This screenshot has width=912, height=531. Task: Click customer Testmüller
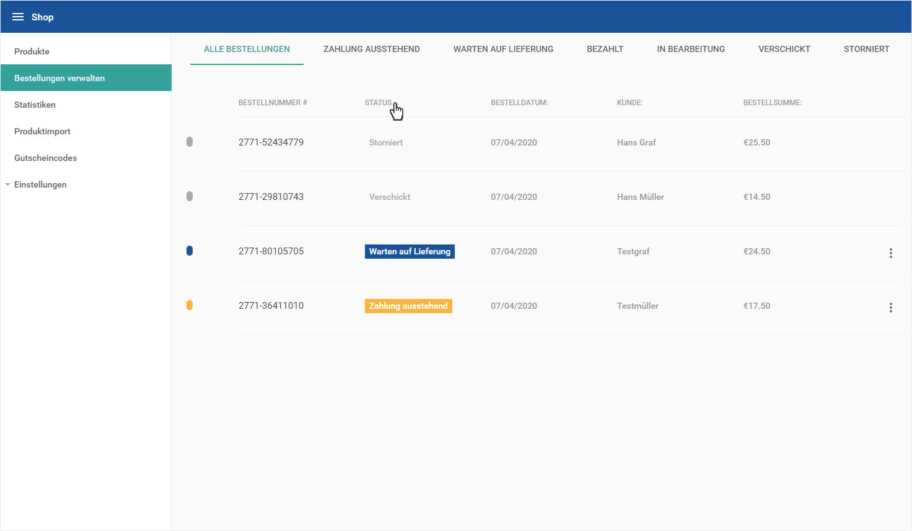coord(638,306)
